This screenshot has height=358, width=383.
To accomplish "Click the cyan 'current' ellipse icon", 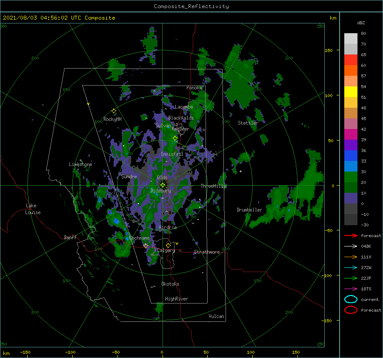I will pos(351,299).
